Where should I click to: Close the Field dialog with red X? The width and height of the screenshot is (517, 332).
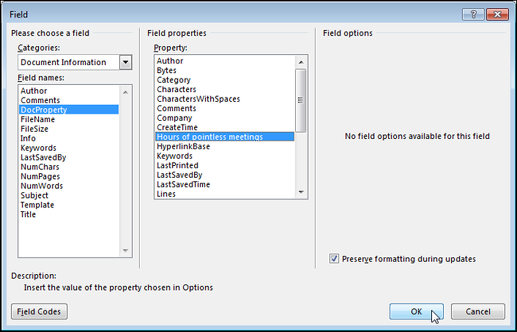(497, 14)
